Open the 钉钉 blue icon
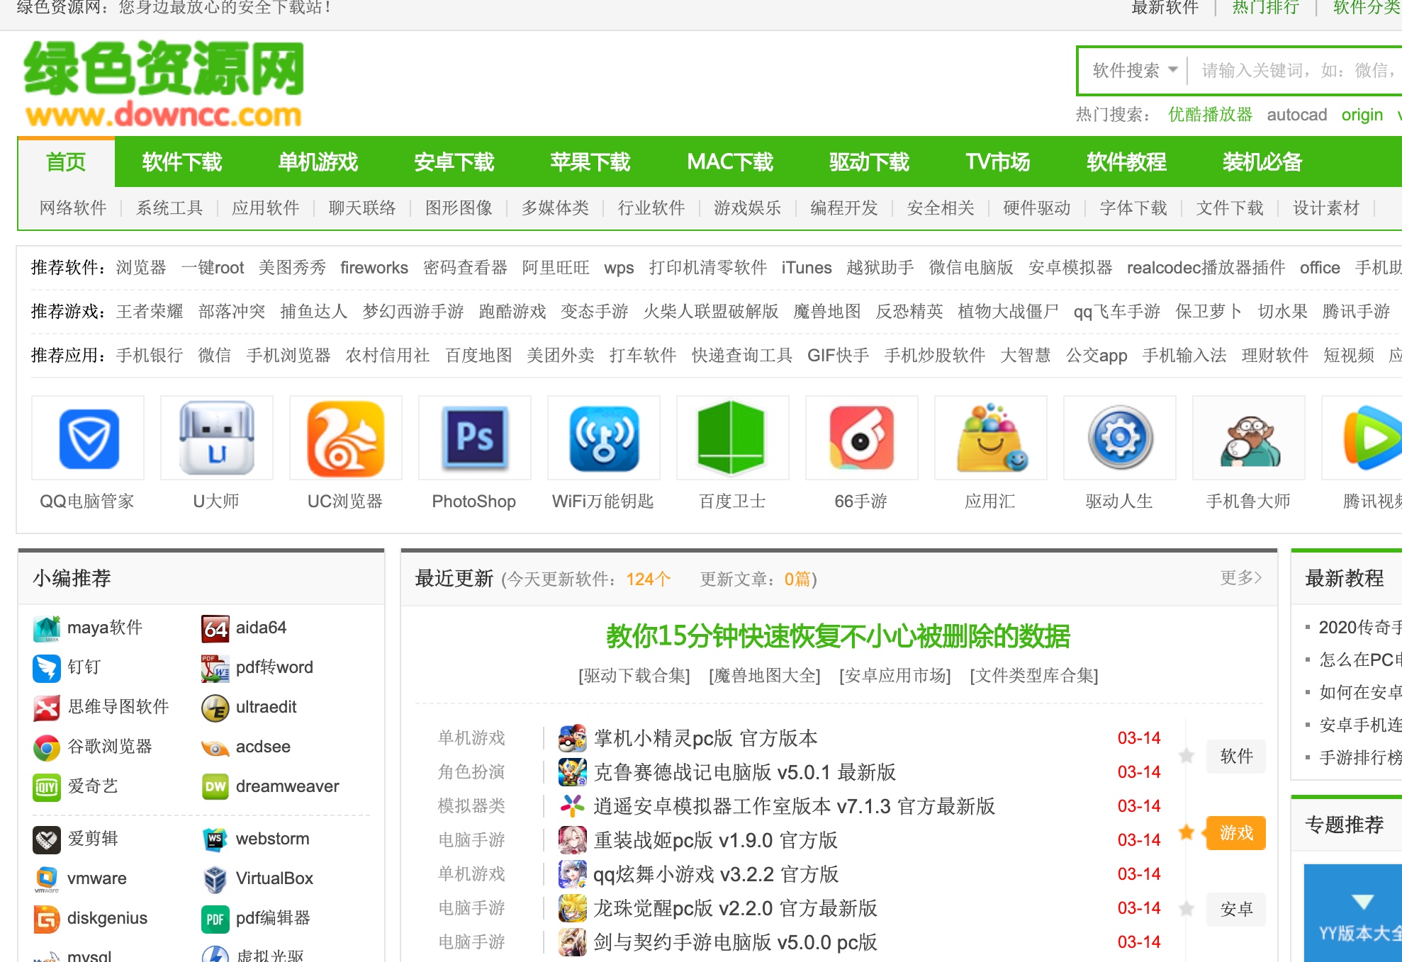Viewport: 1402px width, 962px height. click(47, 668)
